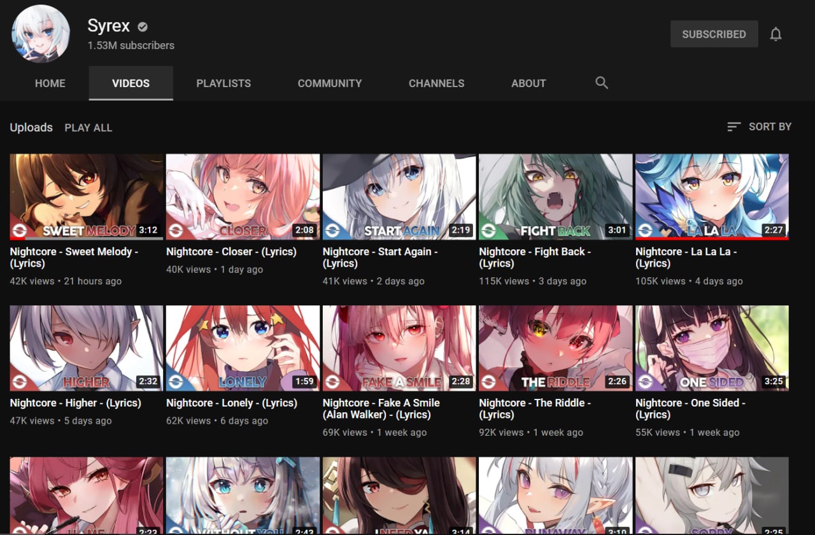
Task: Click the La La La video thumbnail
Action: point(712,197)
